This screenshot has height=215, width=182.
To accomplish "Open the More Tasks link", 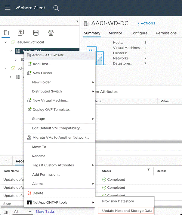I will point(45,211).
